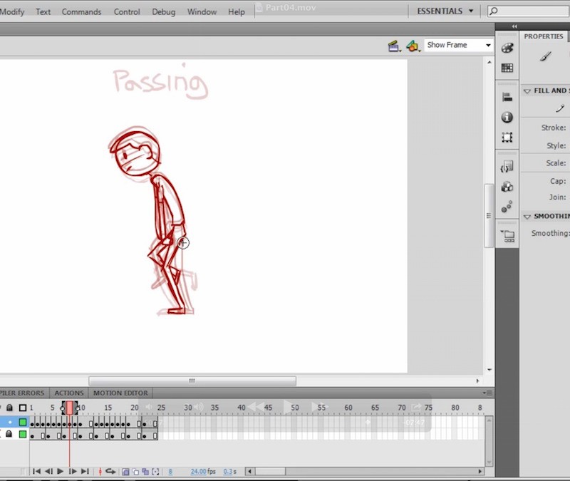Open the Info panel icon

click(507, 117)
